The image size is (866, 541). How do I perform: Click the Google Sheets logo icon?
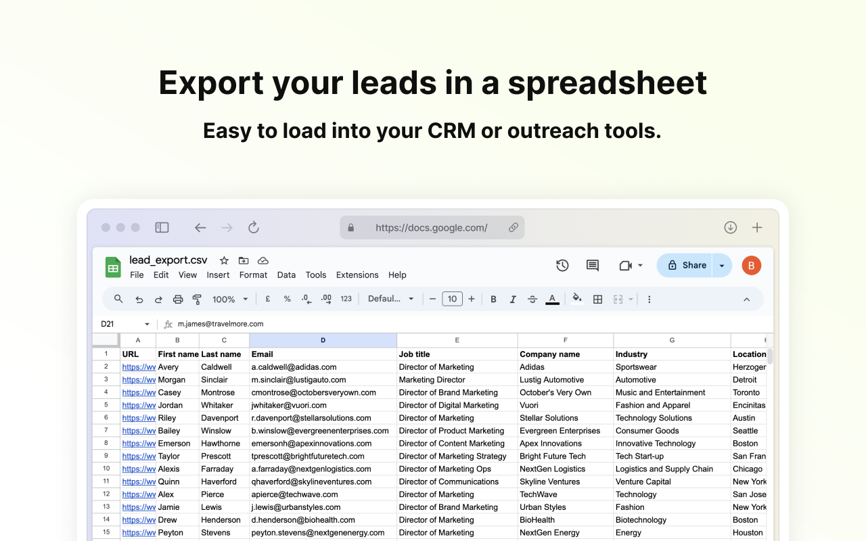tap(113, 267)
